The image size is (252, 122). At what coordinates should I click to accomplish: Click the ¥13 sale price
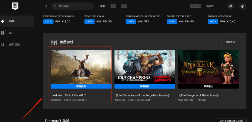(x=146, y=21)
